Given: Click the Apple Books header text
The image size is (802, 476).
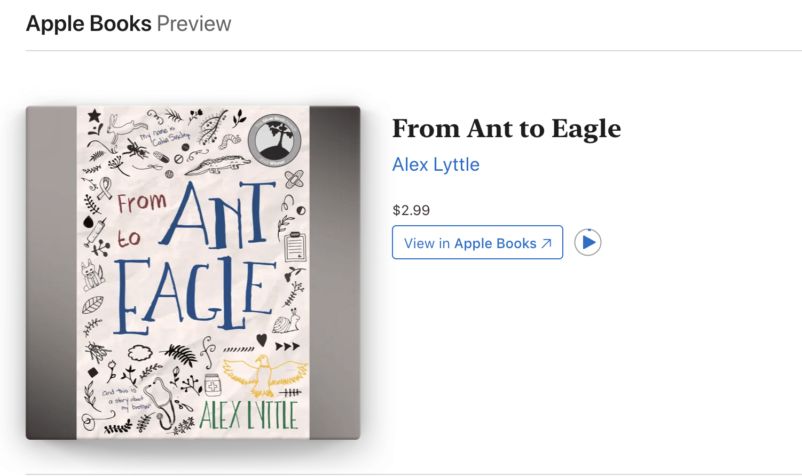Looking at the screenshot, I should (89, 24).
